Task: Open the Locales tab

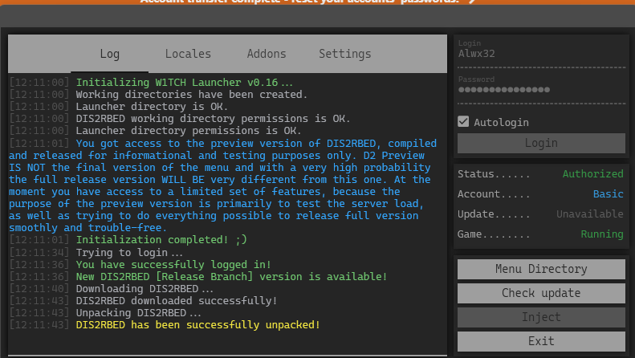Action: pyautogui.click(x=188, y=54)
